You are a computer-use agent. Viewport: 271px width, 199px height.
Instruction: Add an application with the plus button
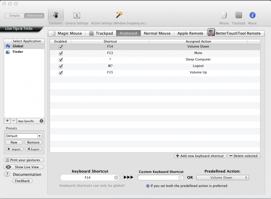pyautogui.click(x=7, y=121)
